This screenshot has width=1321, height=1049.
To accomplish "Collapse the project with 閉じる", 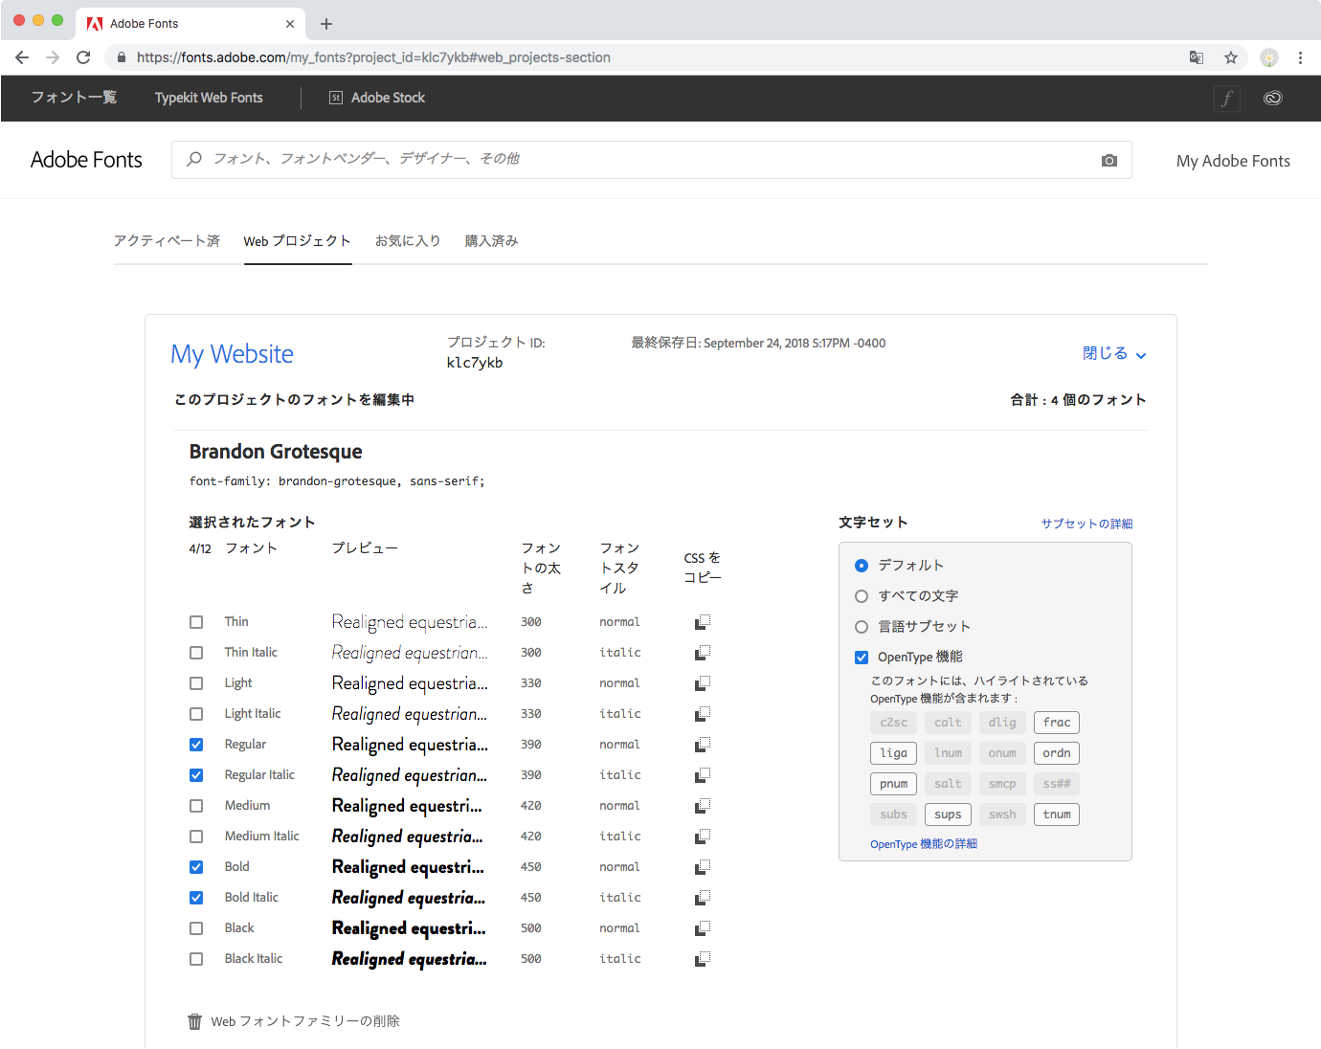I will (1114, 354).
